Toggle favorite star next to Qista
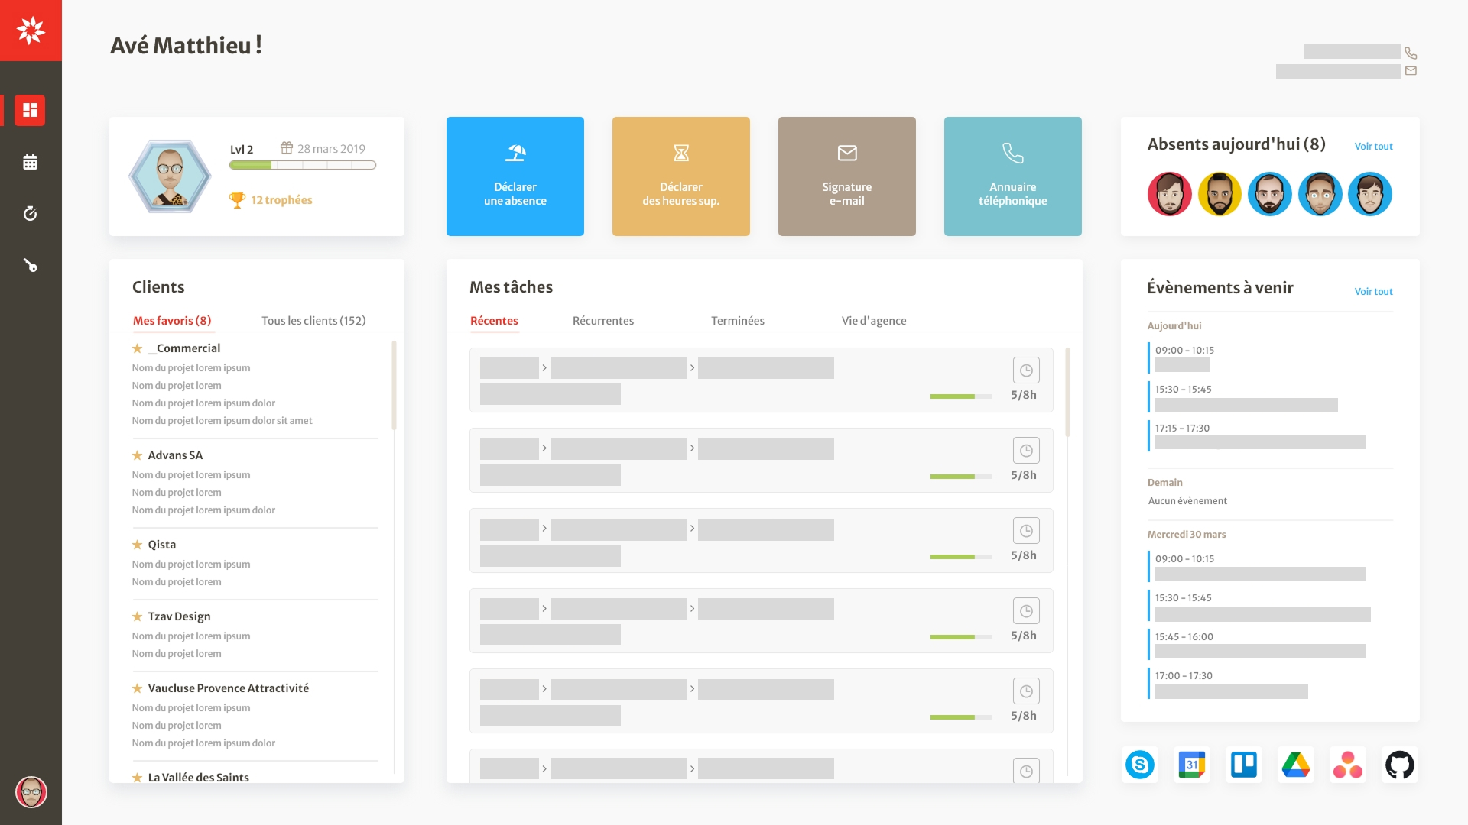 point(138,545)
